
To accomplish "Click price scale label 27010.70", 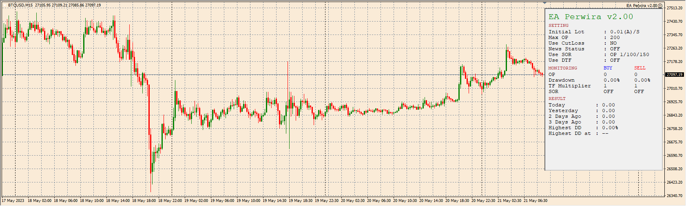I will 675,89.
